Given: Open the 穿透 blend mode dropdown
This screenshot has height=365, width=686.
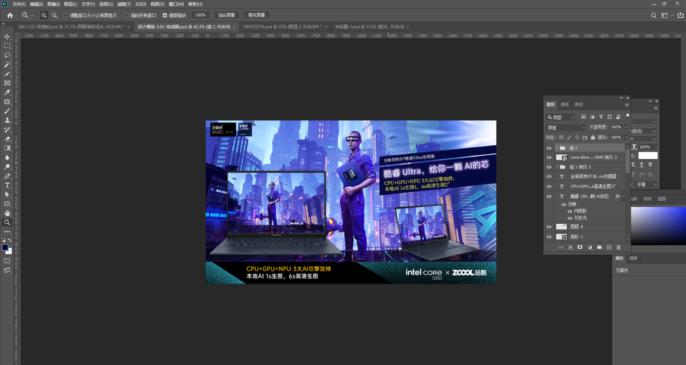Looking at the screenshot, I should click(565, 127).
